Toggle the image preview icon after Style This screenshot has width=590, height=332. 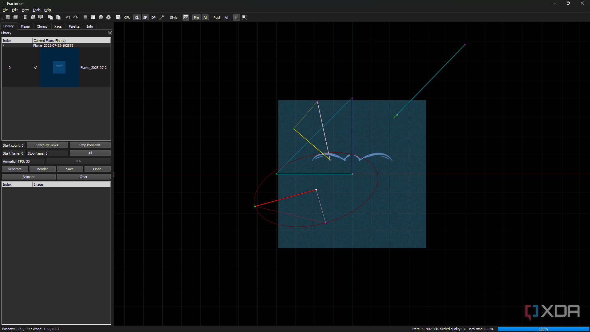tap(186, 17)
